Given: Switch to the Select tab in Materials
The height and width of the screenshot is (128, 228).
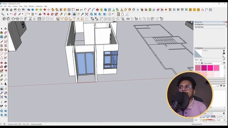Looking at the screenshot, I should (x=196, y=60).
